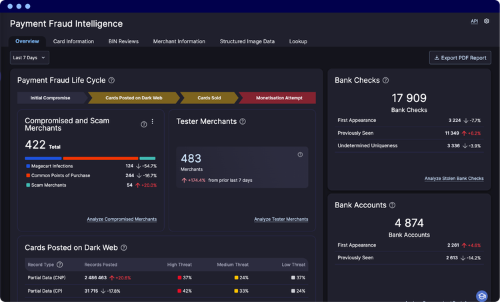Click help icon beside Cards Posted on Dark Web
Viewport: 500px width, 302px height.
pos(124,248)
